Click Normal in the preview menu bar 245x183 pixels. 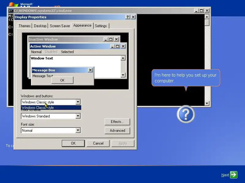(36, 52)
